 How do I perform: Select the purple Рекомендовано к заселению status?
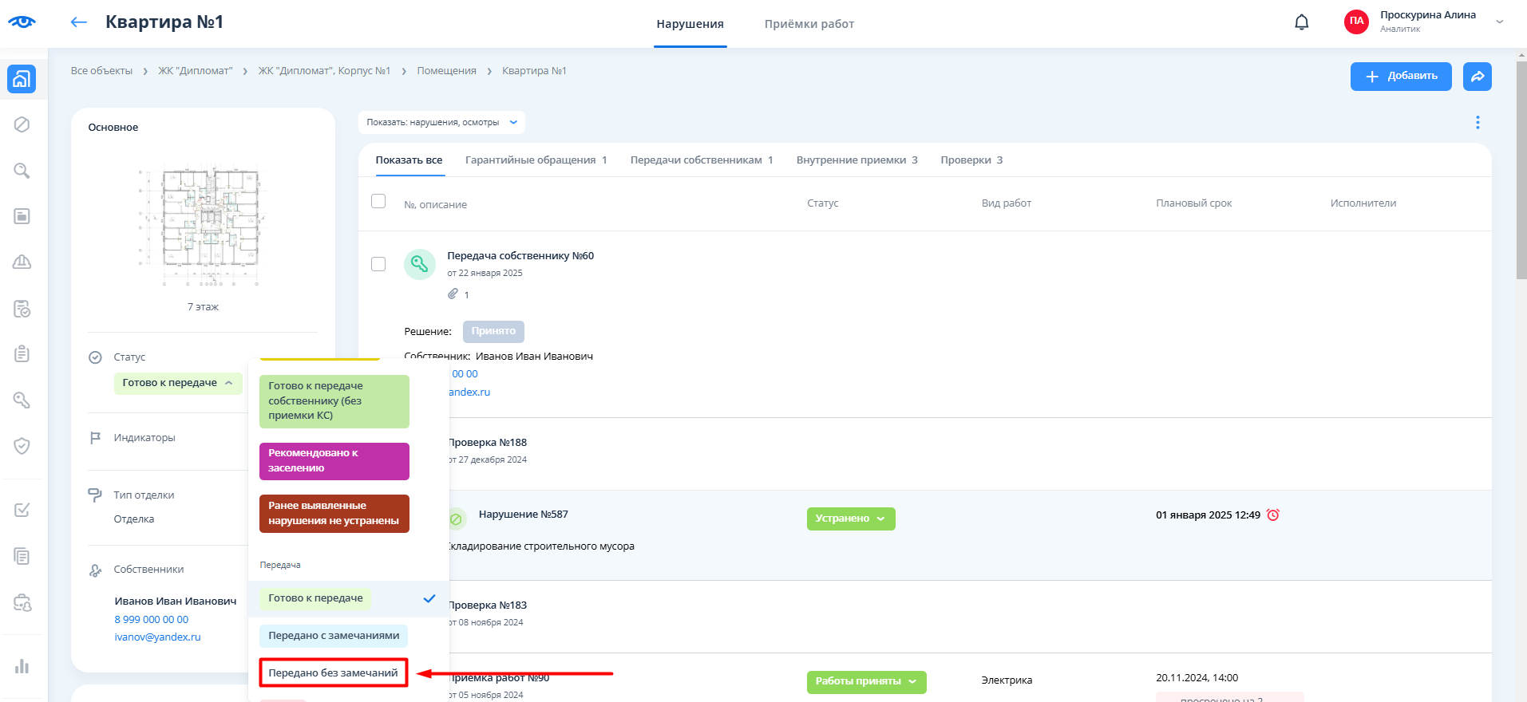pyautogui.click(x=334, y=461)
